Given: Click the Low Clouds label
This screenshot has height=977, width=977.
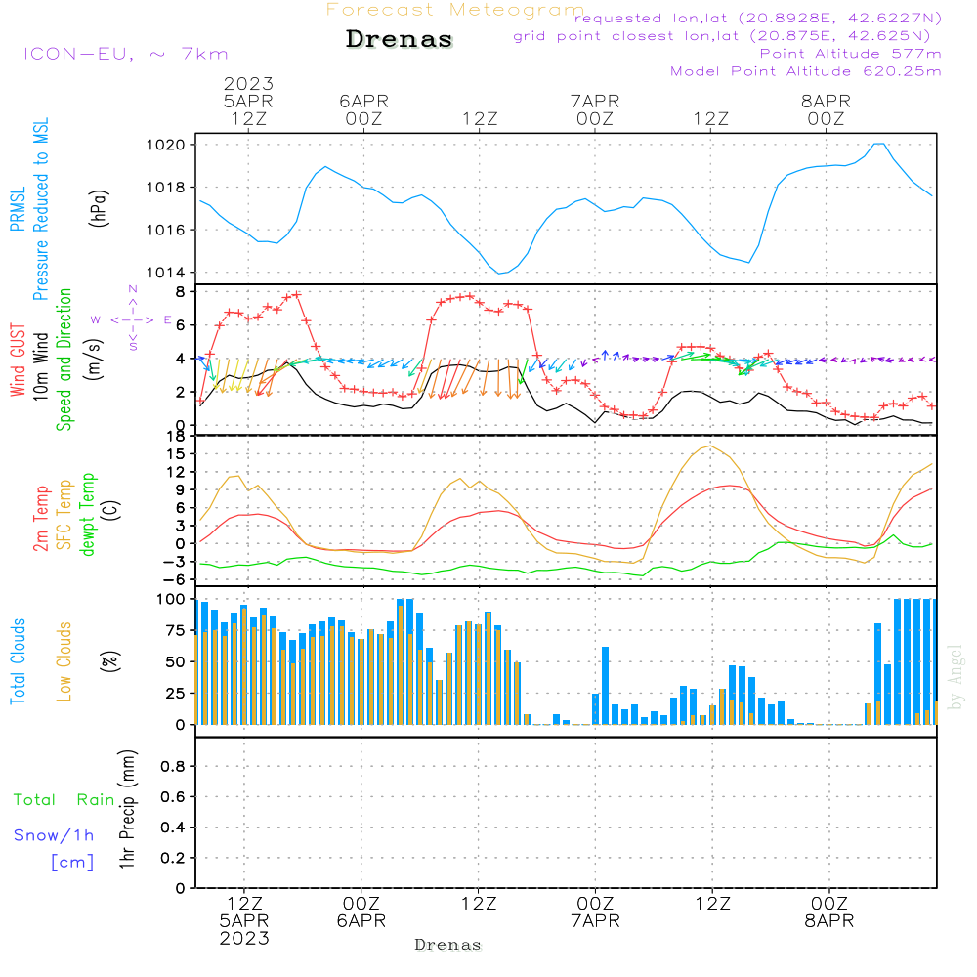Looking at the screenshot, I should point(64,661).
